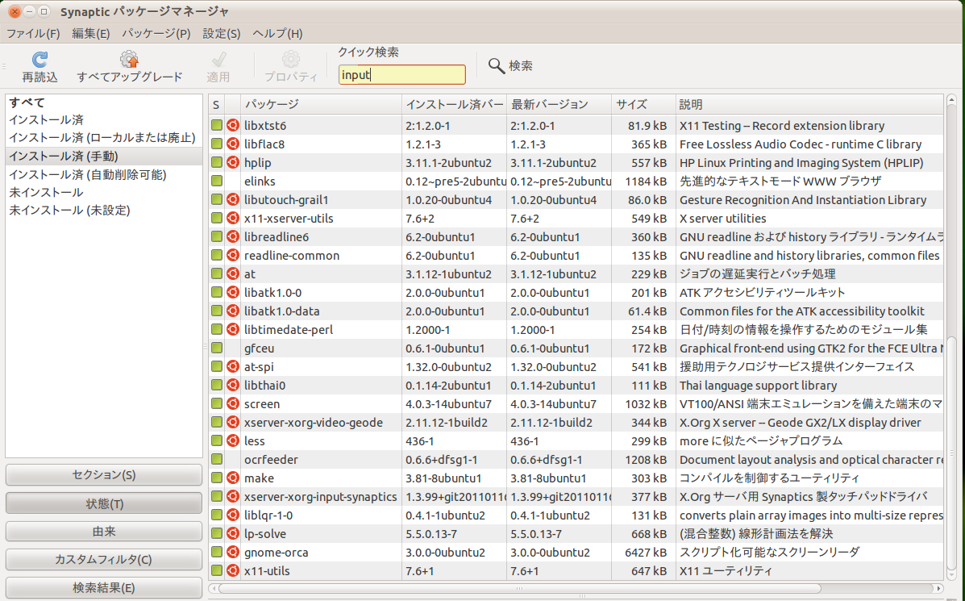The height and width of the screenshot is (601, 965).
Task: Click the horizontal scrollbar of package list
Action: 520,588
